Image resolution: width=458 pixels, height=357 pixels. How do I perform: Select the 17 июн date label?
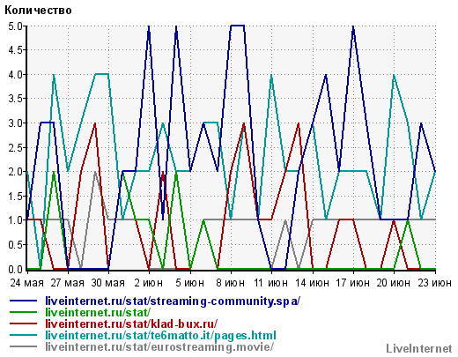pos(352,283)
